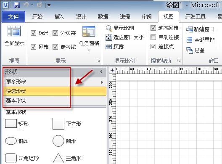Open the quick access toolbar customize dropdown
This screenshot has height=164, width=222.
click(x=49, y=5)
